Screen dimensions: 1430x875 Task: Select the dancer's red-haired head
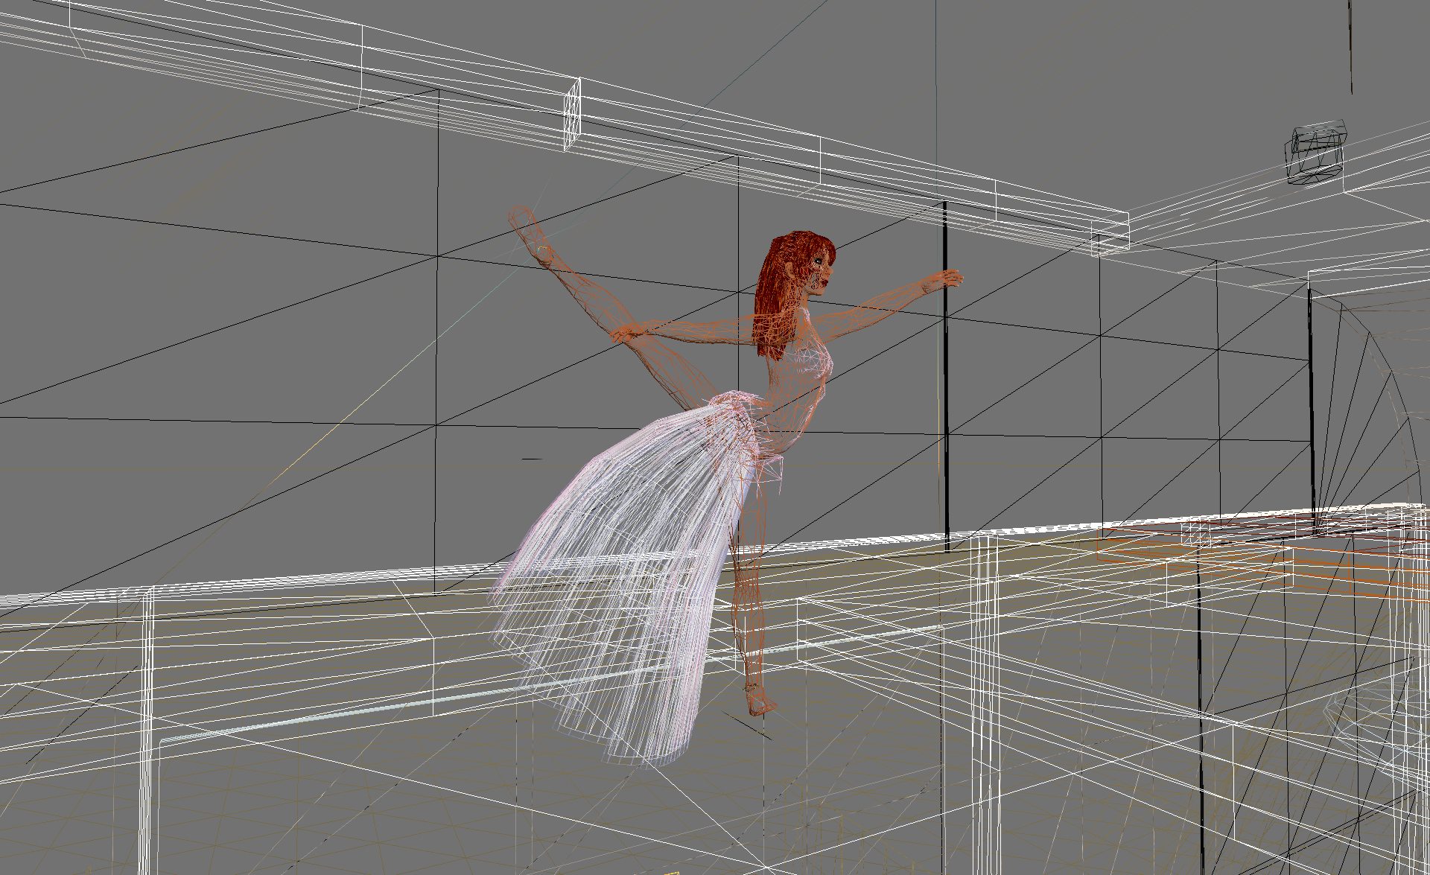[801, 257]
